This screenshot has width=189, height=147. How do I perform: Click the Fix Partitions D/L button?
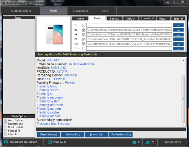tap(121, 135)
